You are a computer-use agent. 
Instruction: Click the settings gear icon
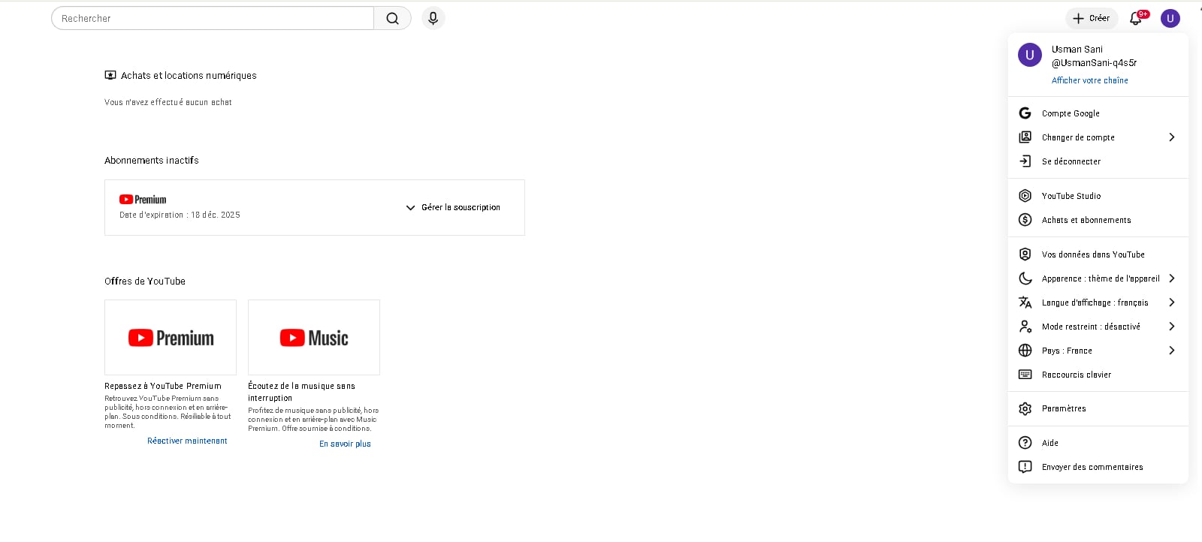tap(1025, 409)
